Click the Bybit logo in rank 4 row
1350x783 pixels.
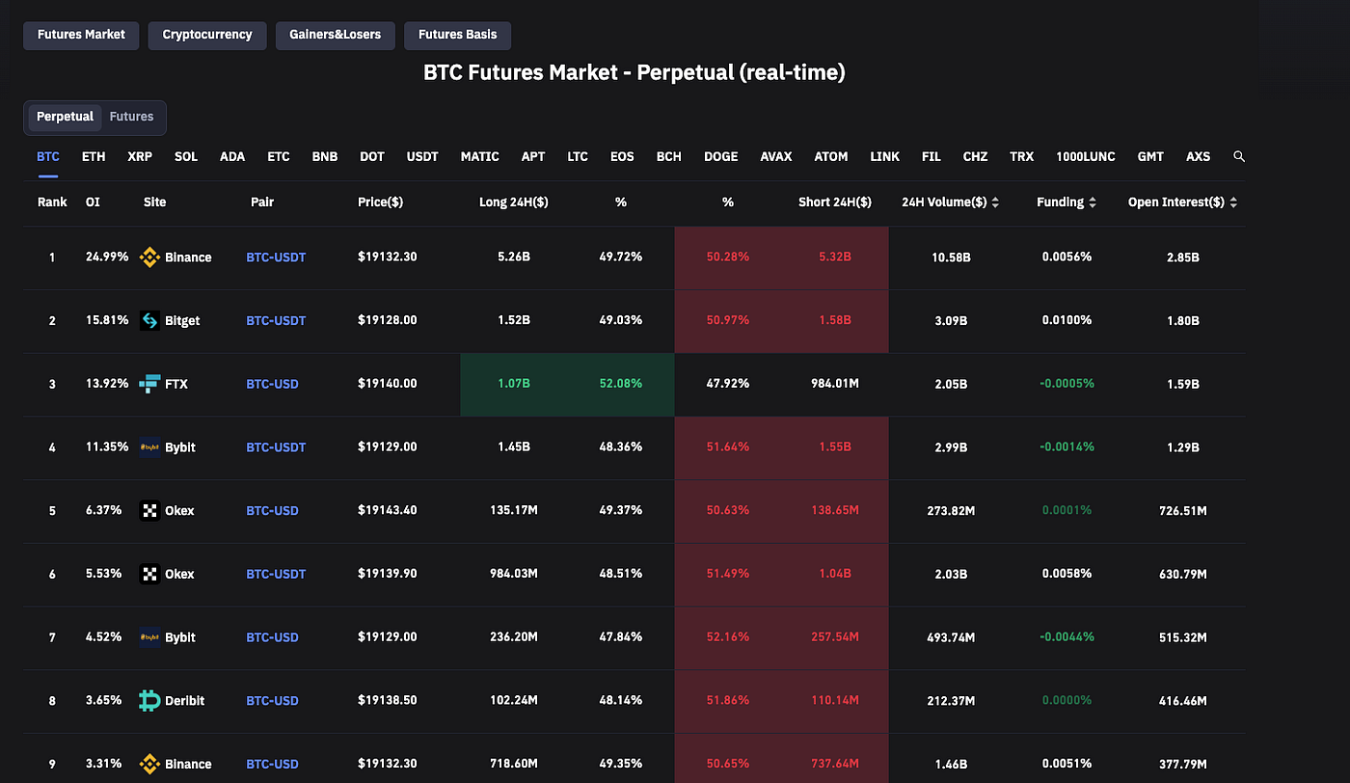click(149, 447)
